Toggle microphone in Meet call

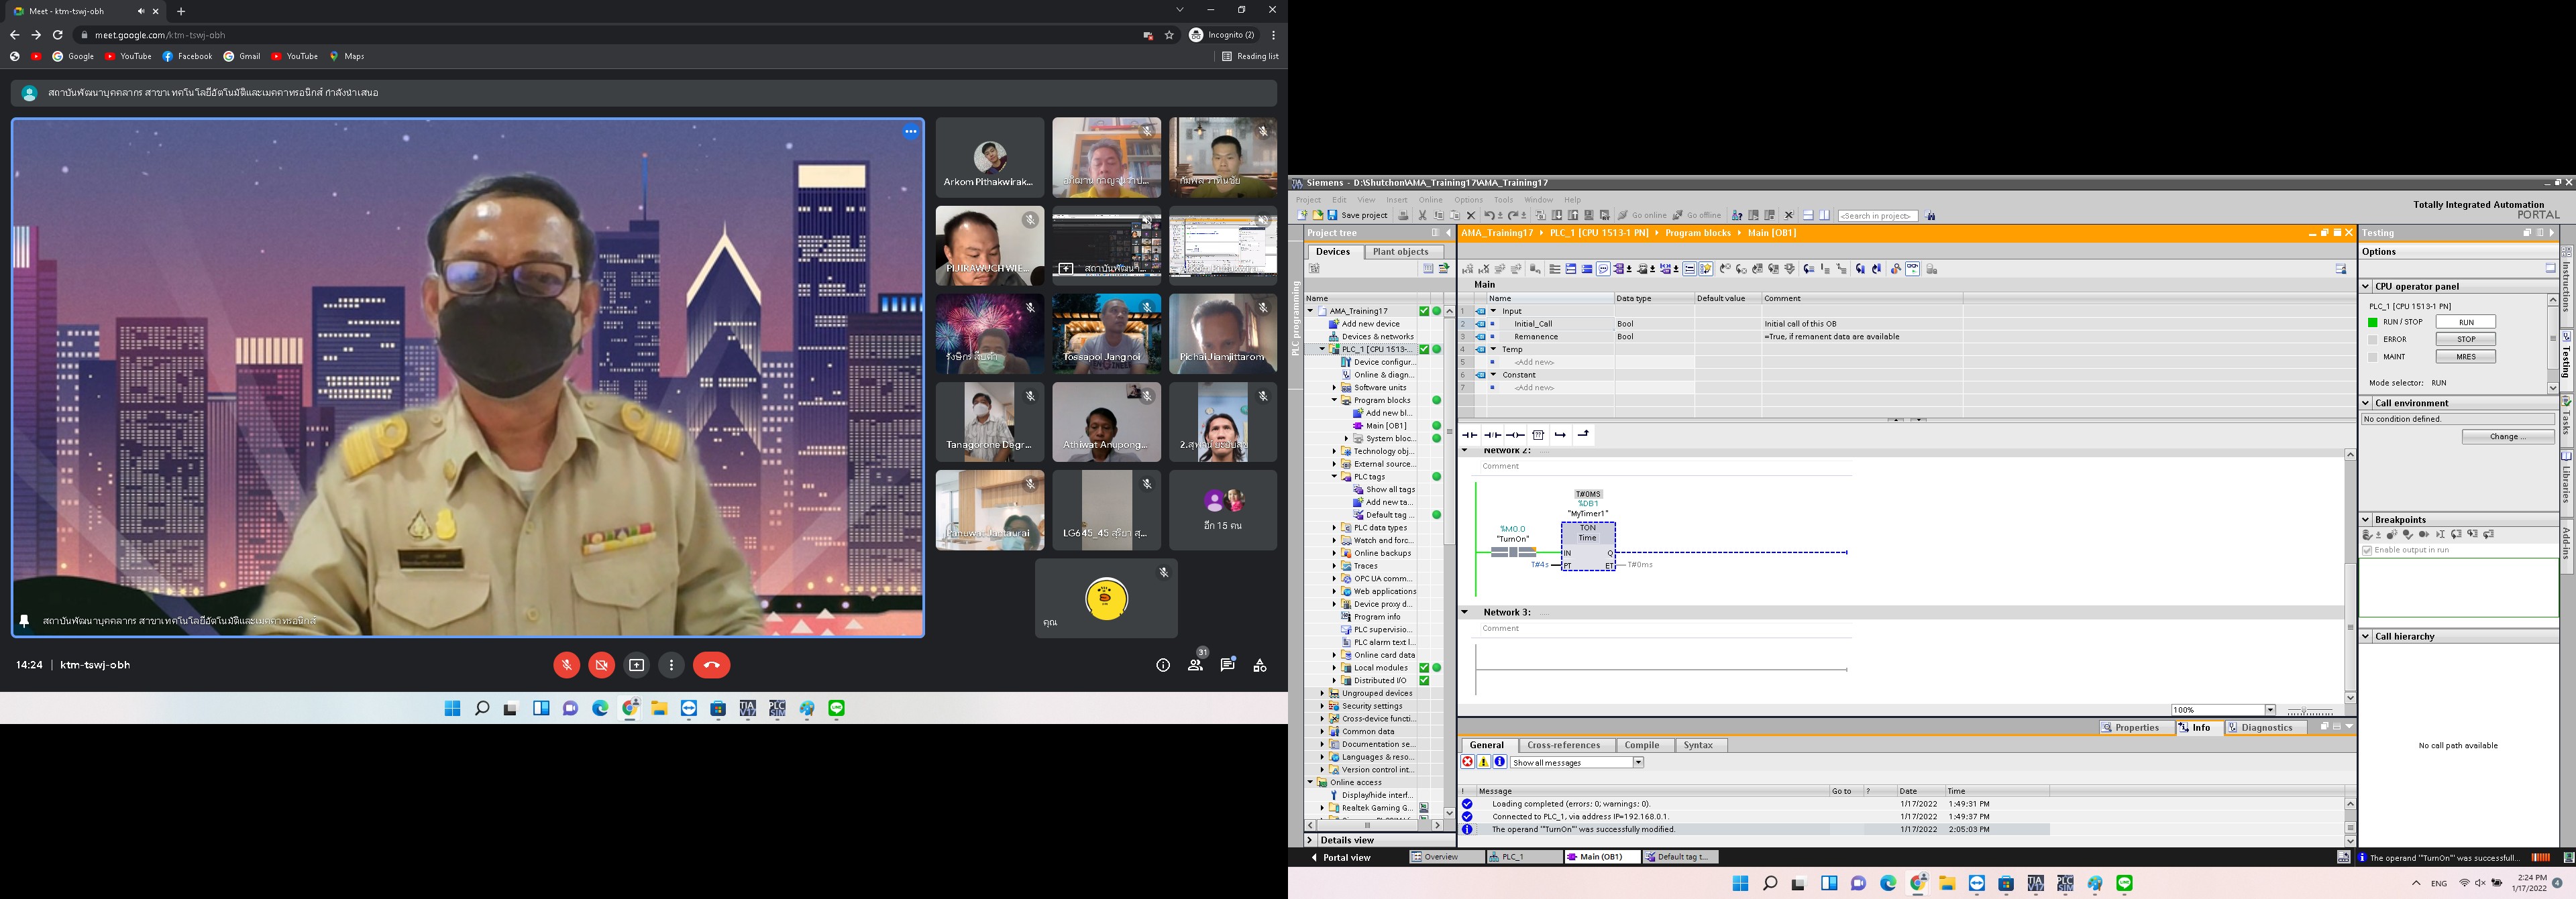[x=566, y=665]
